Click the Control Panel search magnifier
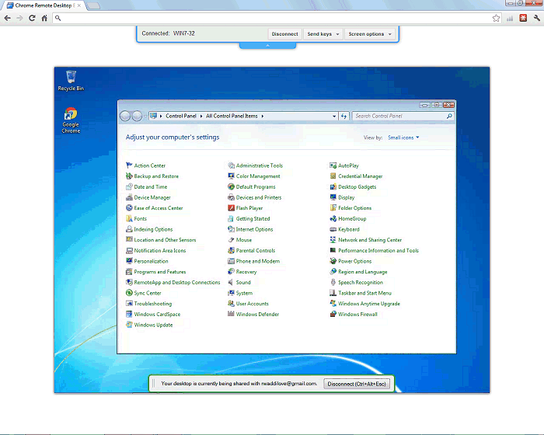Screen dimensions: 544x435 coord(449,117)
